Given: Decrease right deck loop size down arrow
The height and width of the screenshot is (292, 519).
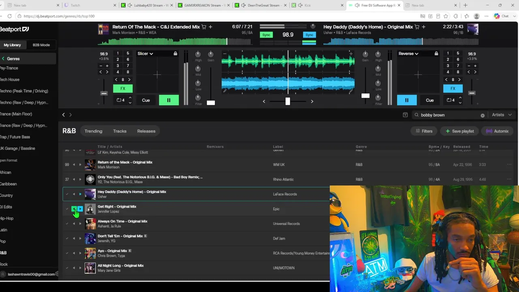Looking at the screenshot, I should pos(460,103).
